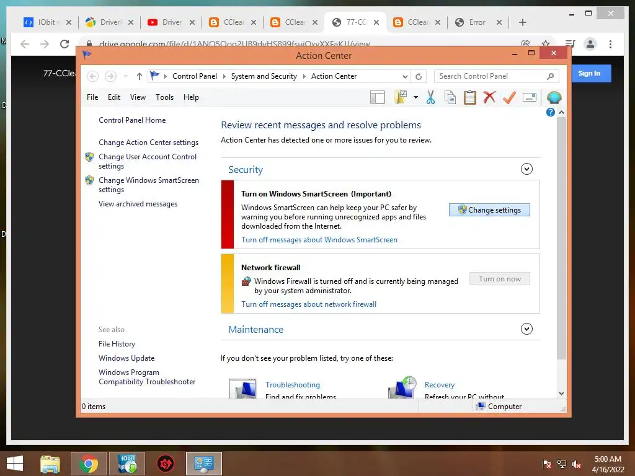Click Turn off messages about Windows SmartScreen

point(319,240)
